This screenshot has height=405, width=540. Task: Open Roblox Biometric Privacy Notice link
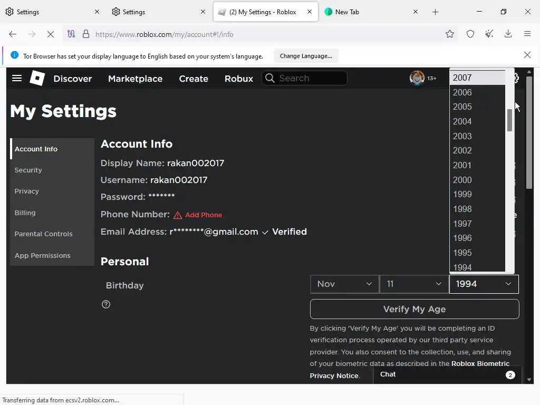coord(409,370)
